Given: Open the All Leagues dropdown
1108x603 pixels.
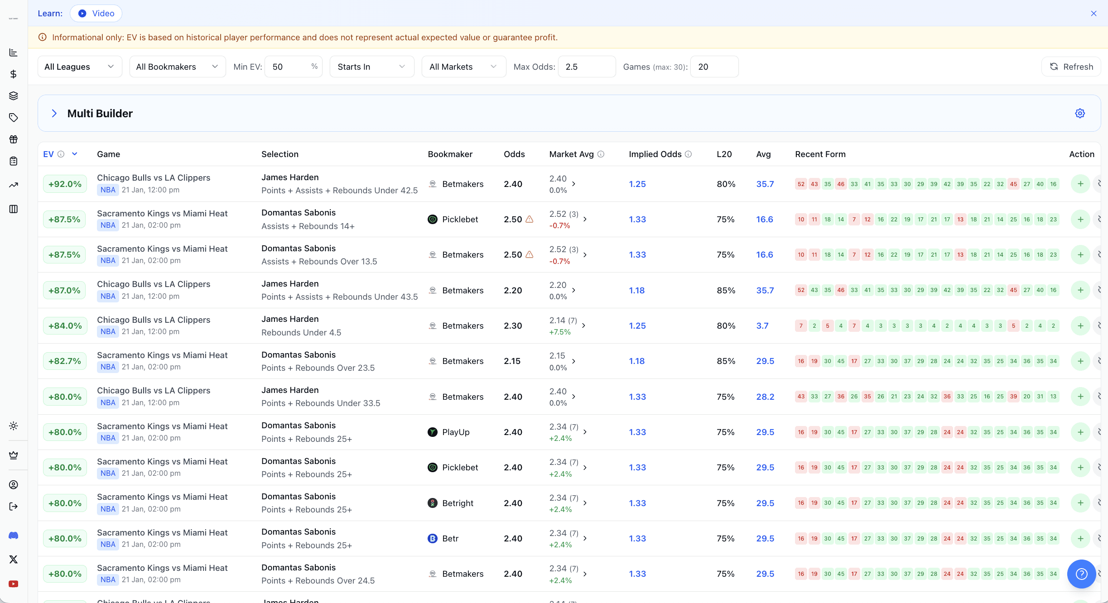Looking at the screenshot, I should pos(80,67).
